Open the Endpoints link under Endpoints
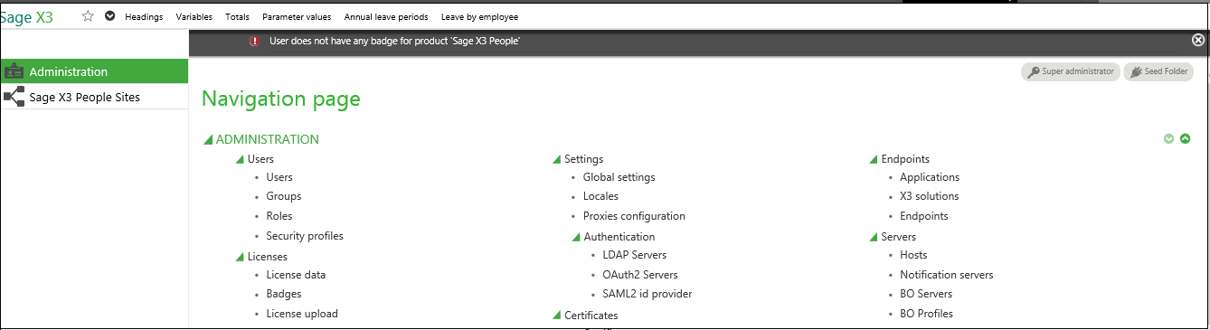This screenshot has height=330, width=1210. tap(924, 216)
